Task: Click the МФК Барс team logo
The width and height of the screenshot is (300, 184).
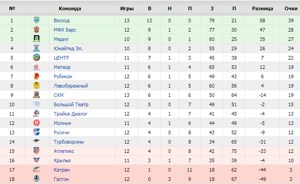Action: pos(36,30)
